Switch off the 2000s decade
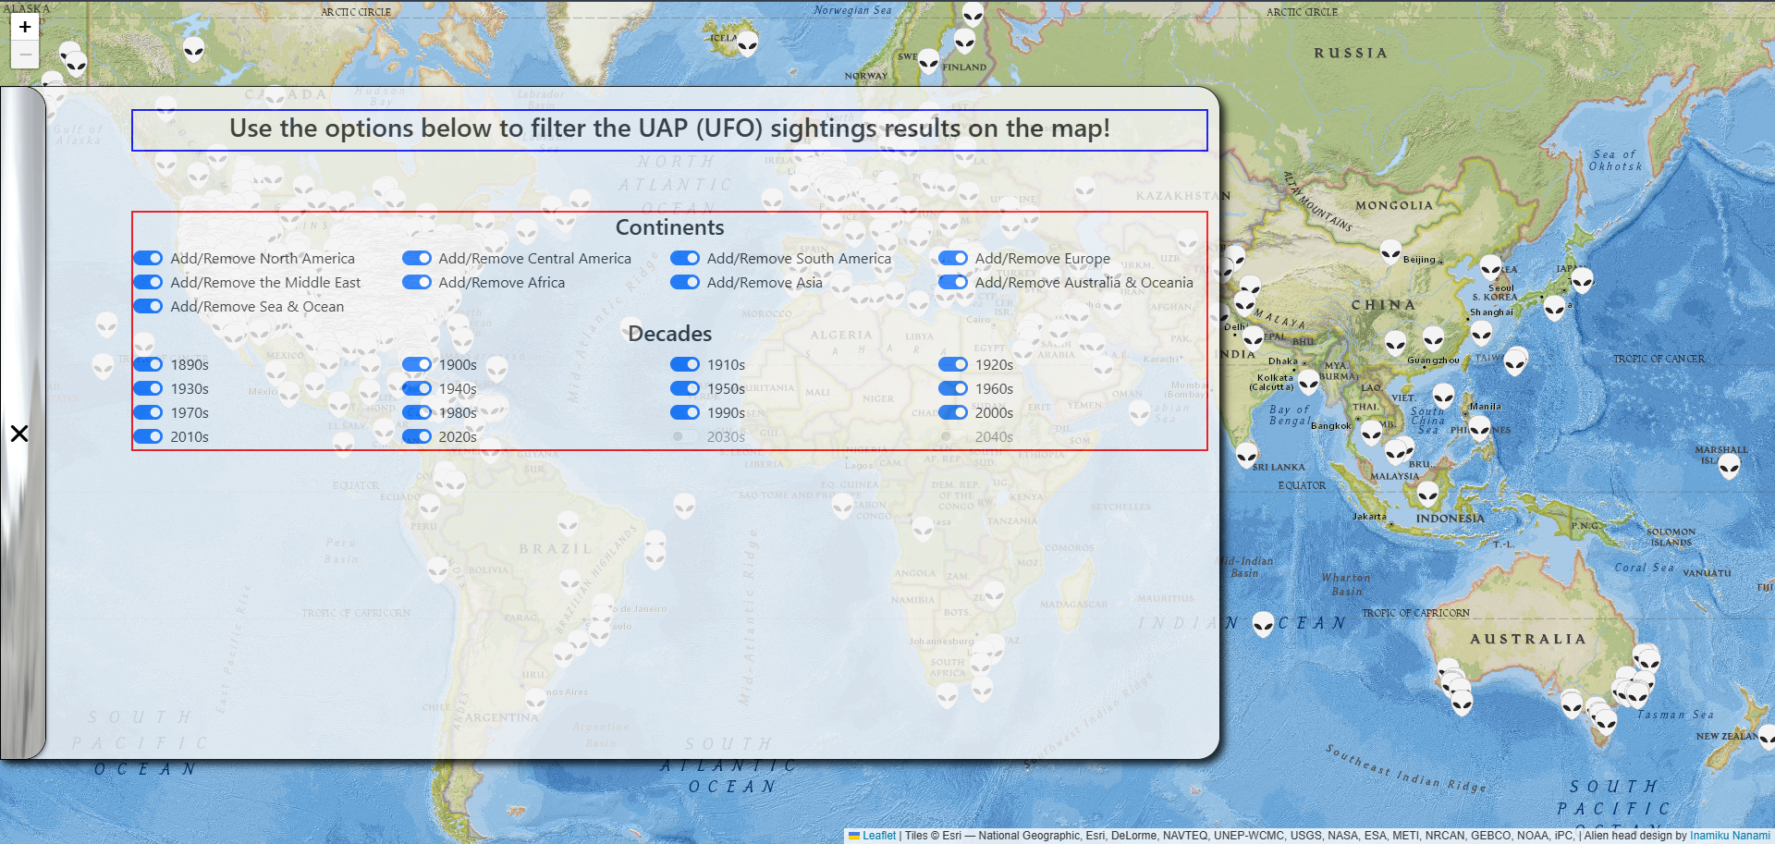1775x844 pixels. 953,413
